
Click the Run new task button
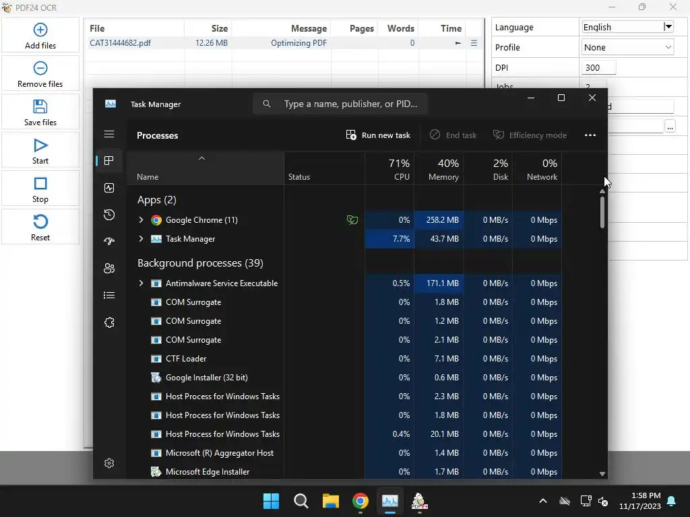click(378, 135)
